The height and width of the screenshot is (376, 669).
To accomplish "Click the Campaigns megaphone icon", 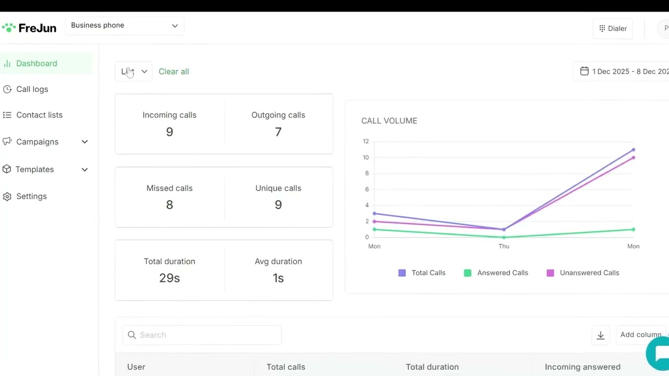I will (x=7, y=142).
